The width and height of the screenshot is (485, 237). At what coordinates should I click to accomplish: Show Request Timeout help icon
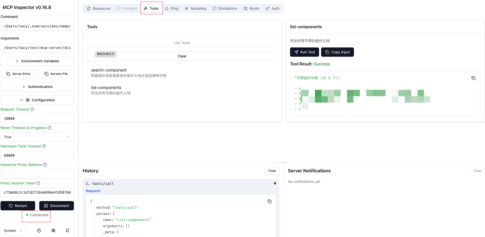tap(32, 109)
